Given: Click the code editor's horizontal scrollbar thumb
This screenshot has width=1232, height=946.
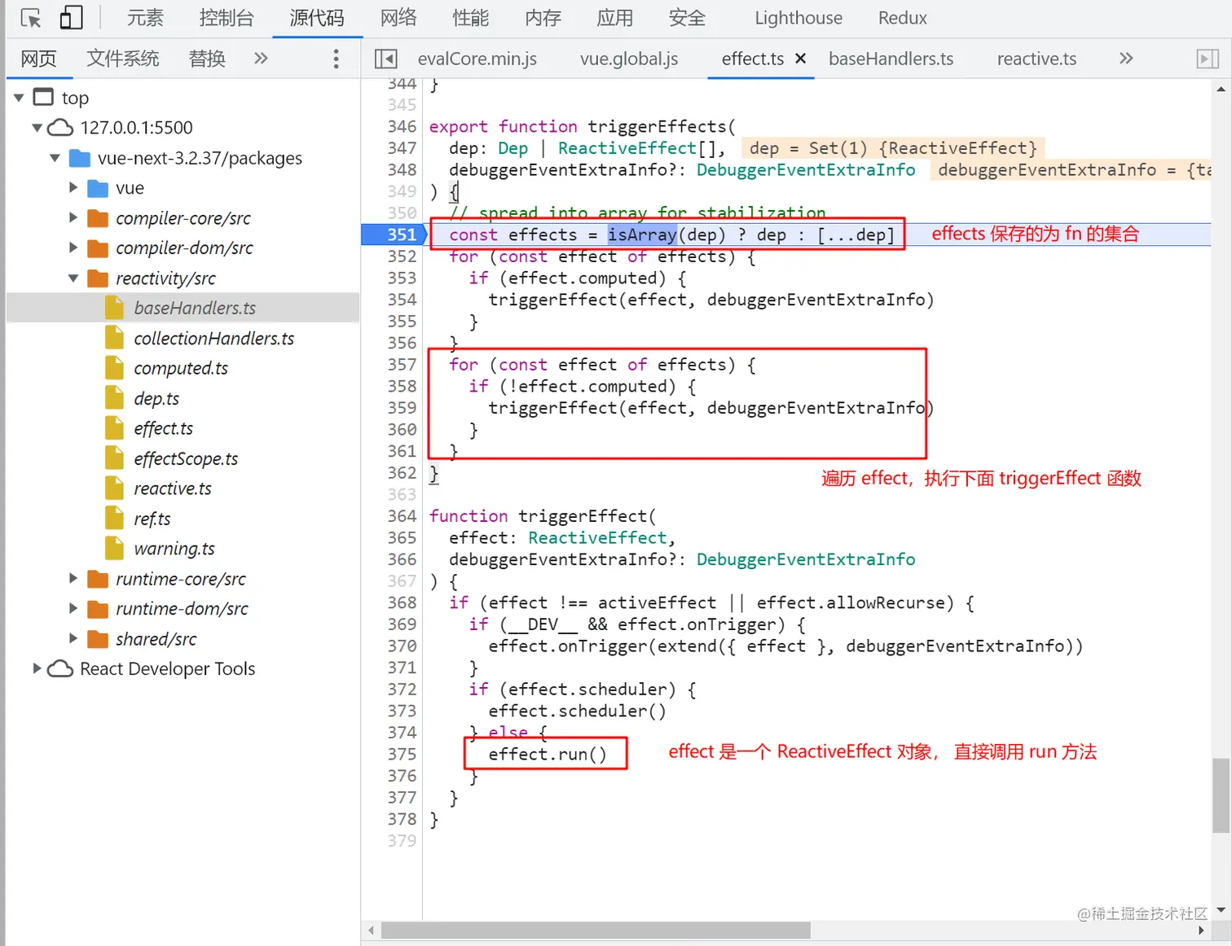Looking at the screenshot, I should pyautogui.click(x=596, y=930).
